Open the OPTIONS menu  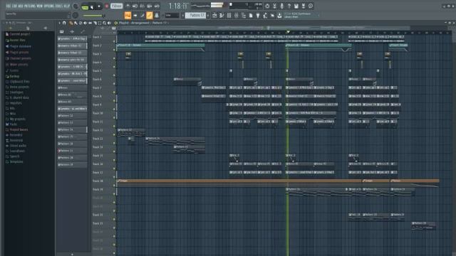49,6
